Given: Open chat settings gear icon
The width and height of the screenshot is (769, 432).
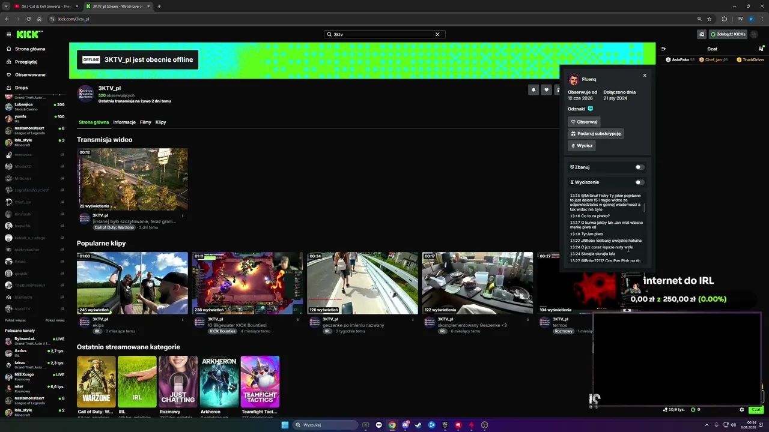Looking at the screenshot, I should pos(741,410).
